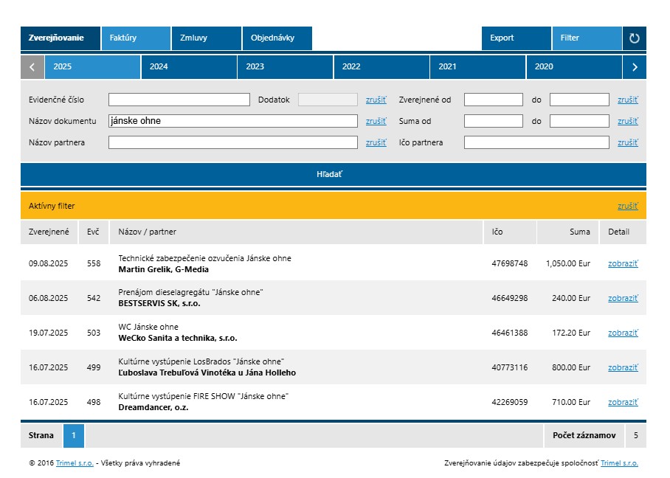This screenshot has width=670, height=478.
Task: Select year 2022
Action: [381, 67]
